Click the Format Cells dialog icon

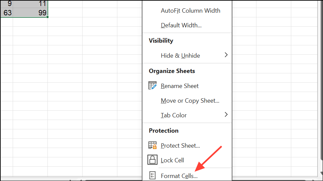[x=152, y=176]
